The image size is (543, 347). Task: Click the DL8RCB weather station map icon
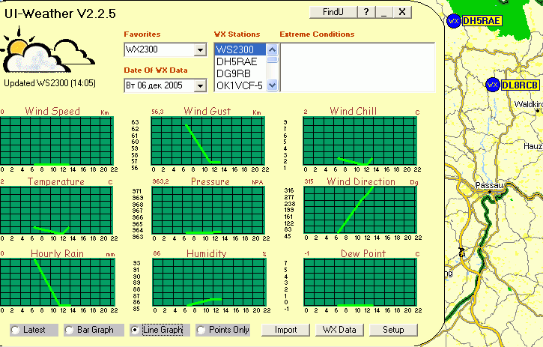point(492,85)
